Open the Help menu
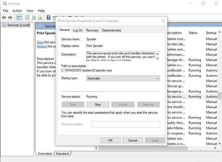This screenshot has width=222, height=162. (41, 11)
